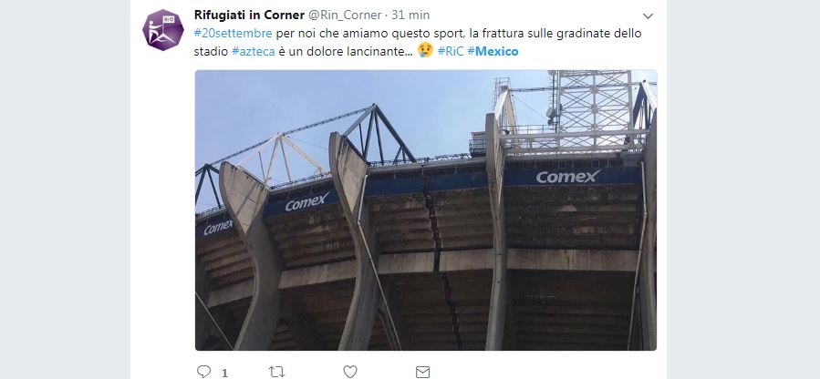Like the tweet with the heart icon

[349, 372]
